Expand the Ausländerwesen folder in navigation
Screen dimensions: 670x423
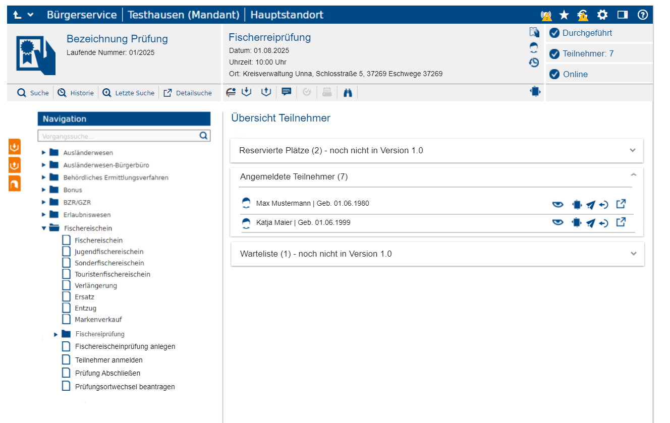coord(44,152)
